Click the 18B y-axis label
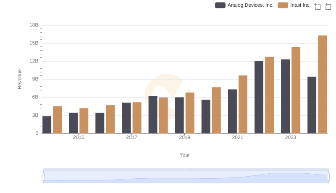Screen dimensions: 336x193 (x=34, y=25)
